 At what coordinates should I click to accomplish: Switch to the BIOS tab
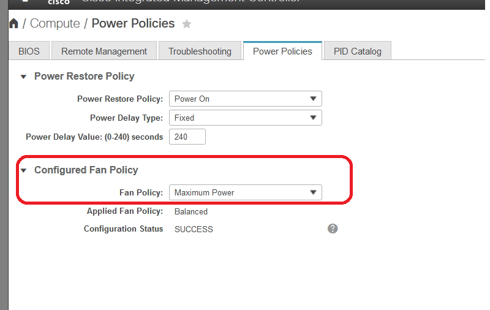click(29, 51)
